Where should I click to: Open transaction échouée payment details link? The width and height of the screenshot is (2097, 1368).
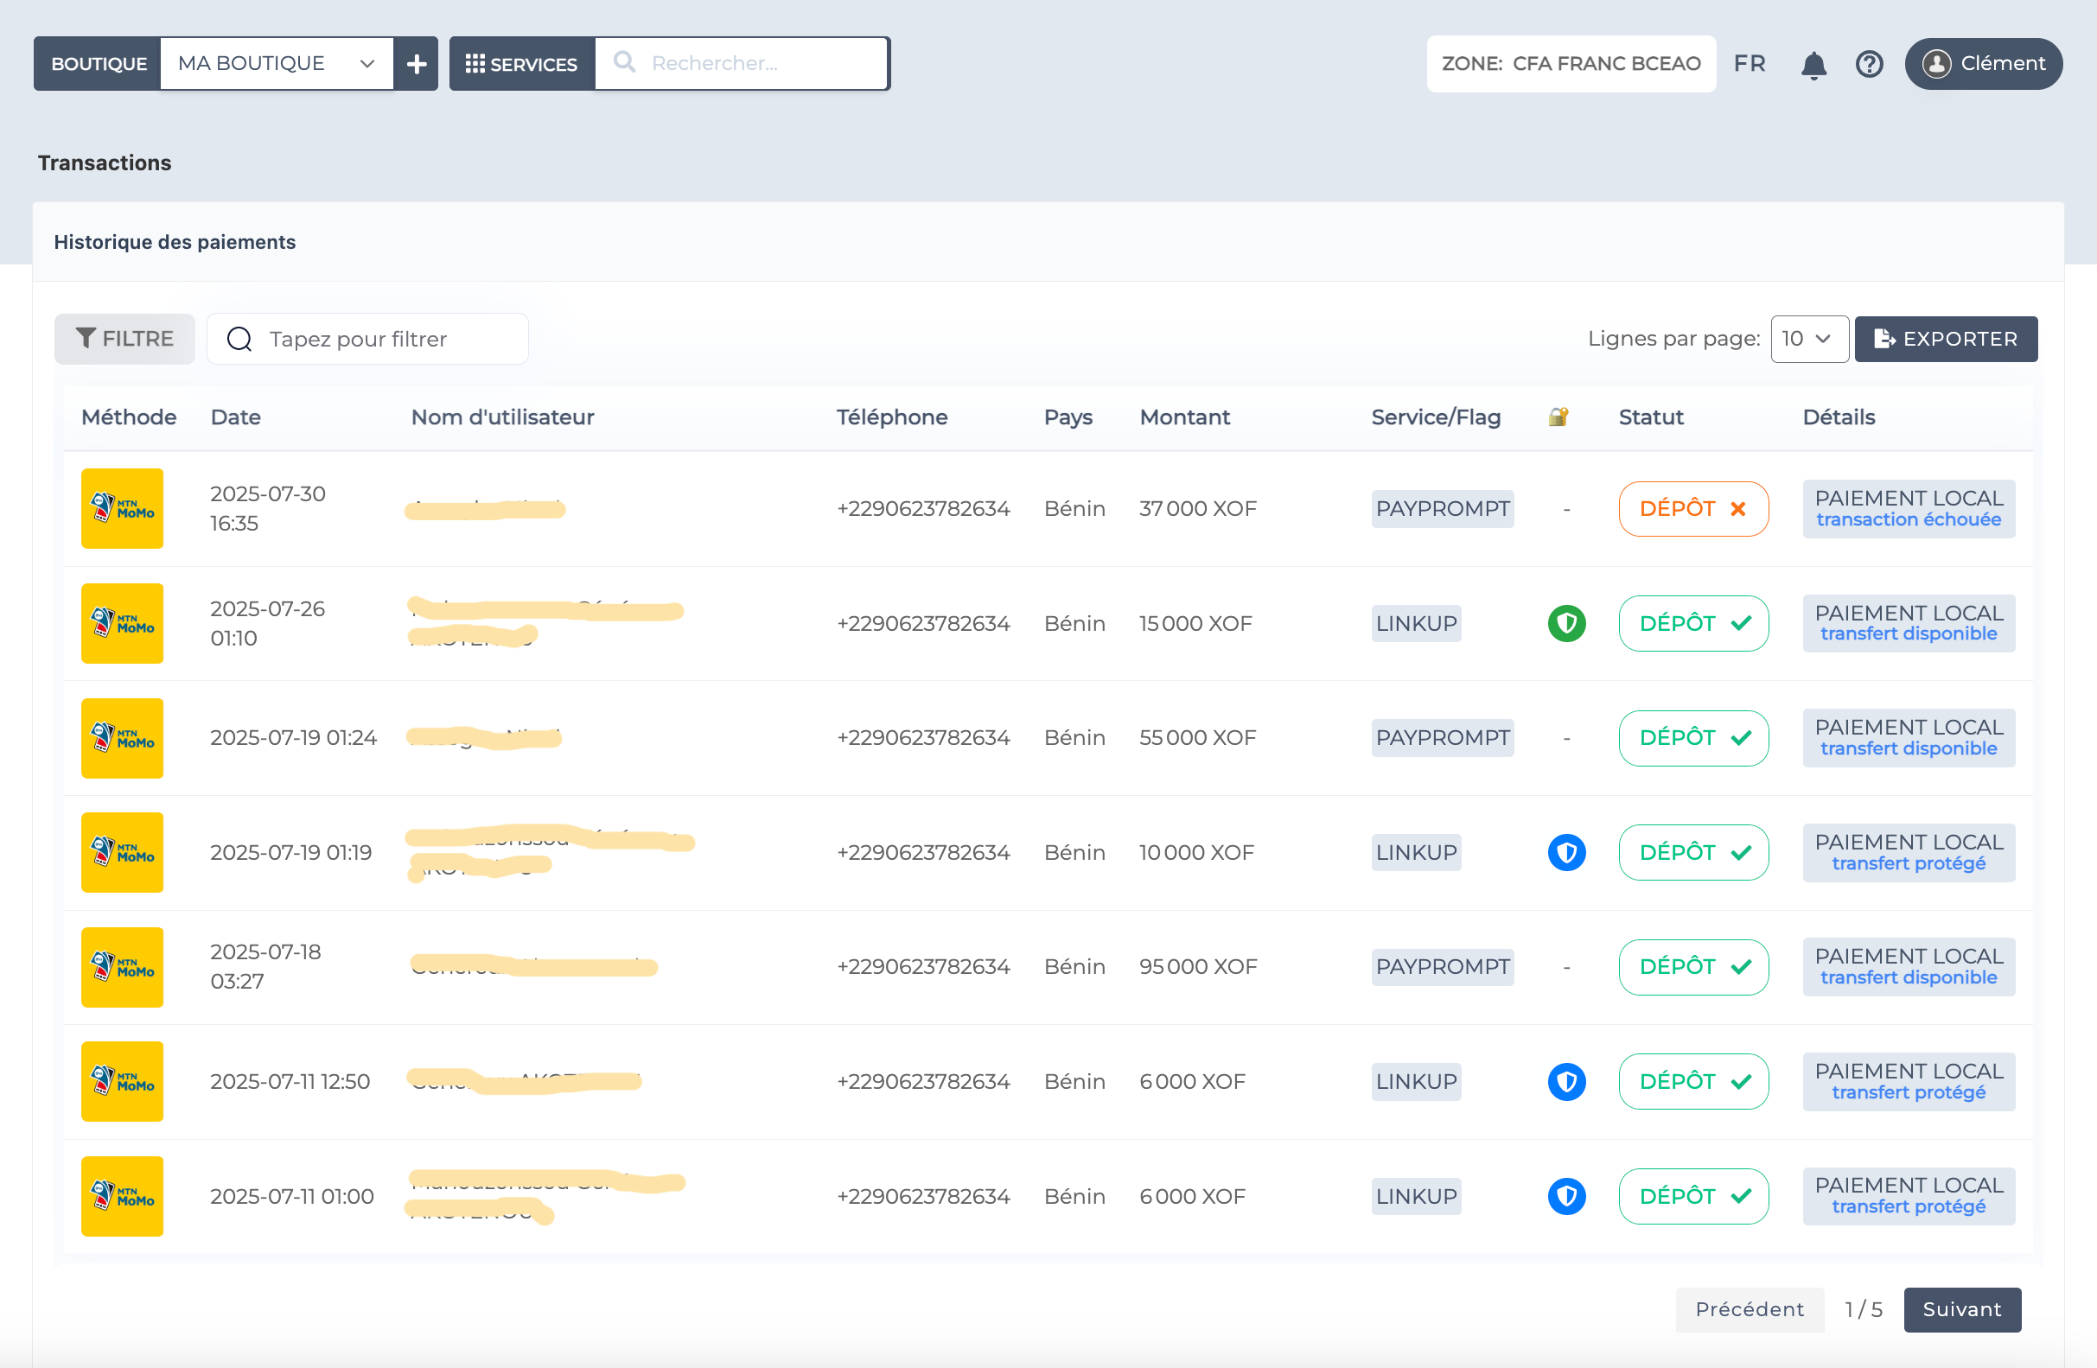pos(1909,519)
